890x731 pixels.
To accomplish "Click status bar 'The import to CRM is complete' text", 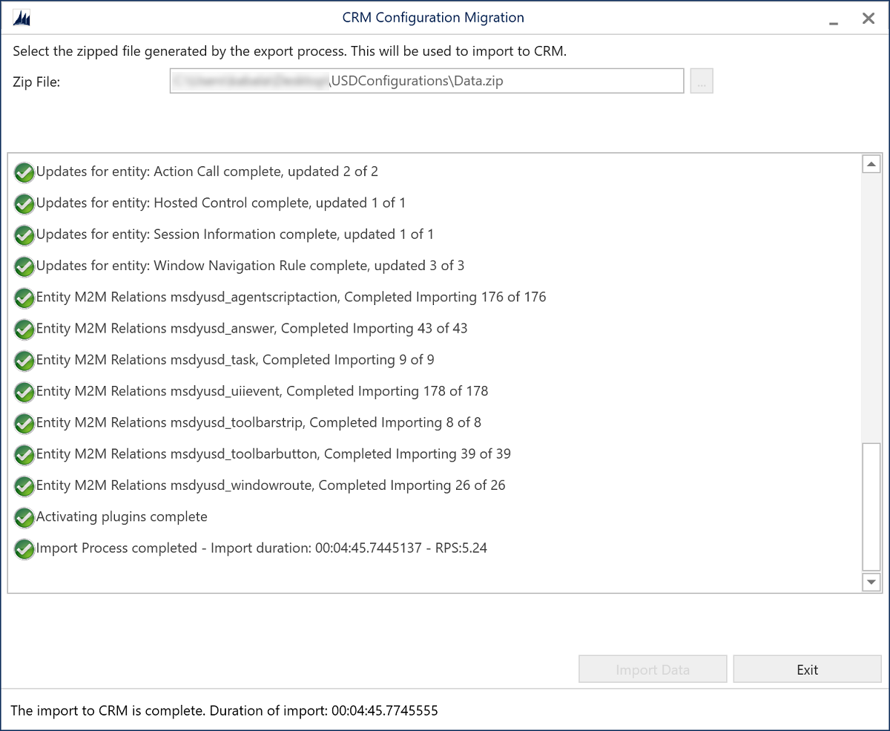I will coord(224,710).
